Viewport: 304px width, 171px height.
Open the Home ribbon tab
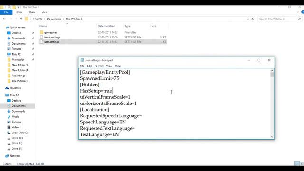click(19, 12)
